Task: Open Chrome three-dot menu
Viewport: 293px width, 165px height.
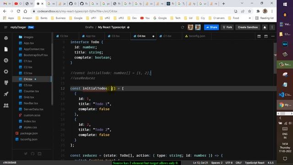Action: [272, 11]
